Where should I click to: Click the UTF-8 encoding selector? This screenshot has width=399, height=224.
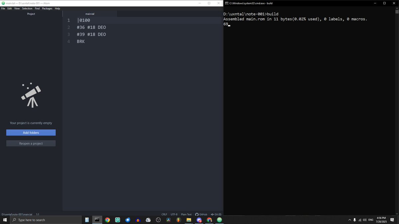coord(174,214)
